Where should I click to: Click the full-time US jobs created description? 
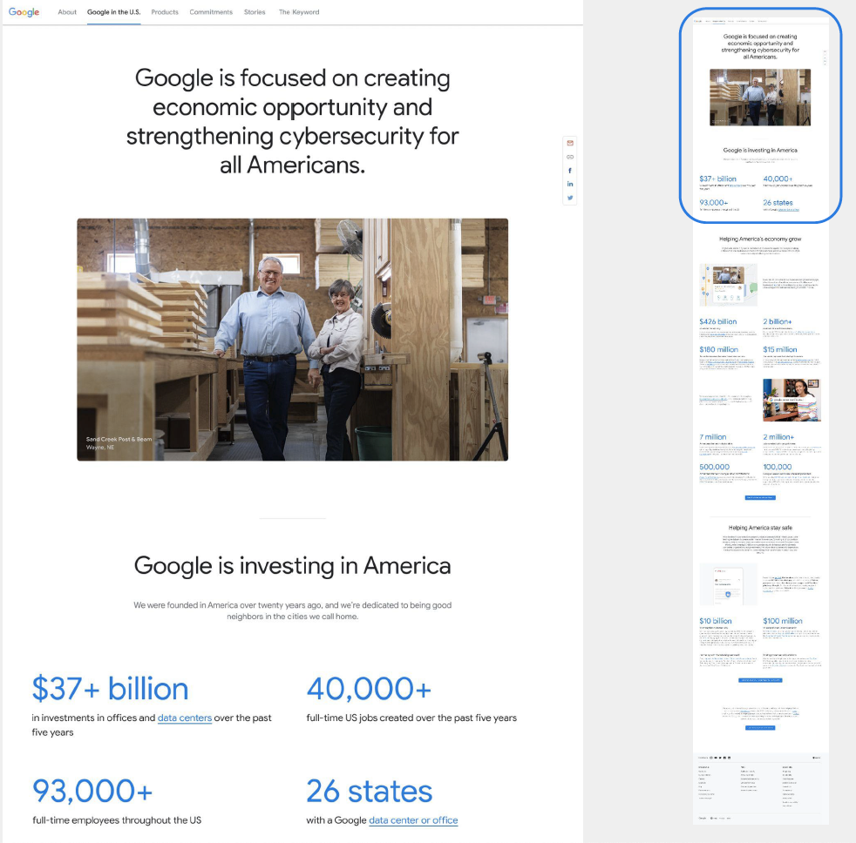coord(411,718)
